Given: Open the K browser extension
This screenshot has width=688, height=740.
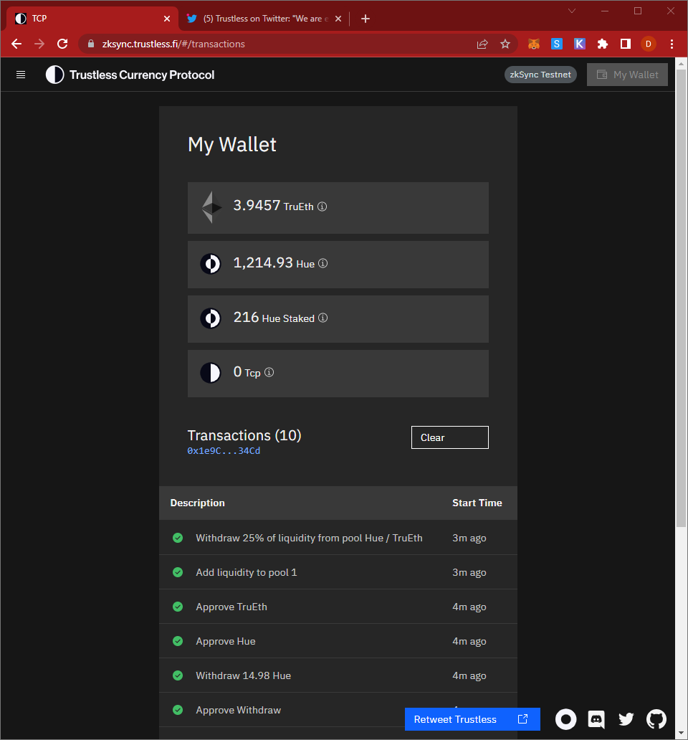Looking at the screenshot, I should point(580,44).
